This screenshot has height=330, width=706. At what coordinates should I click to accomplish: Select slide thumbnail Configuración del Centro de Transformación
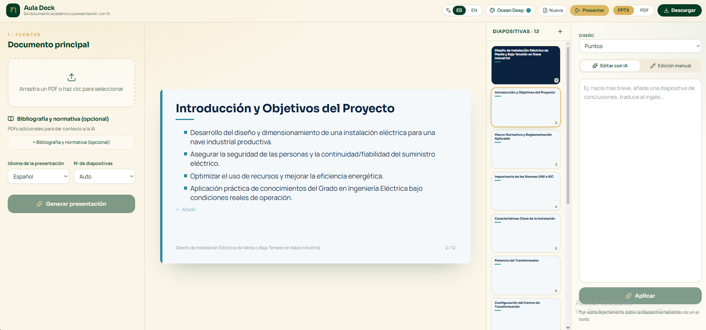[x=526, y=314]
